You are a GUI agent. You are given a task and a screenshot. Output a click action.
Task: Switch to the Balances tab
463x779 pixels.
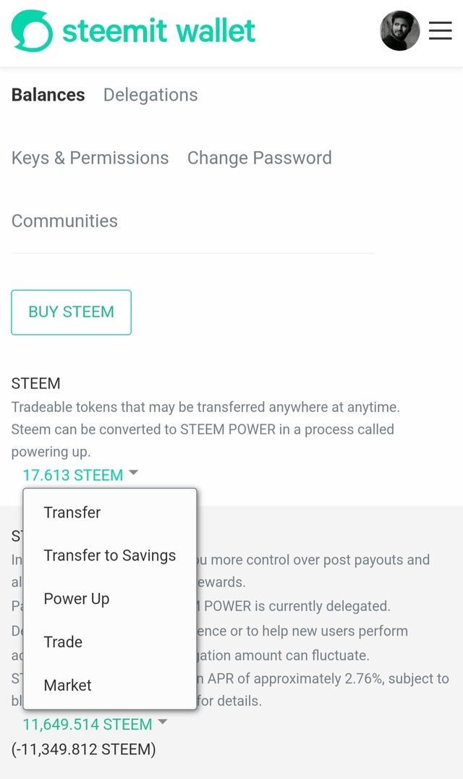click(48, 95)
